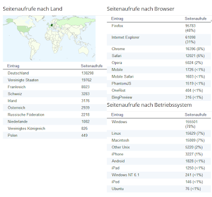This screenshot has width=212, height=197.
Task: Select the 'Deutschland' row
Action: click(55, 73)
